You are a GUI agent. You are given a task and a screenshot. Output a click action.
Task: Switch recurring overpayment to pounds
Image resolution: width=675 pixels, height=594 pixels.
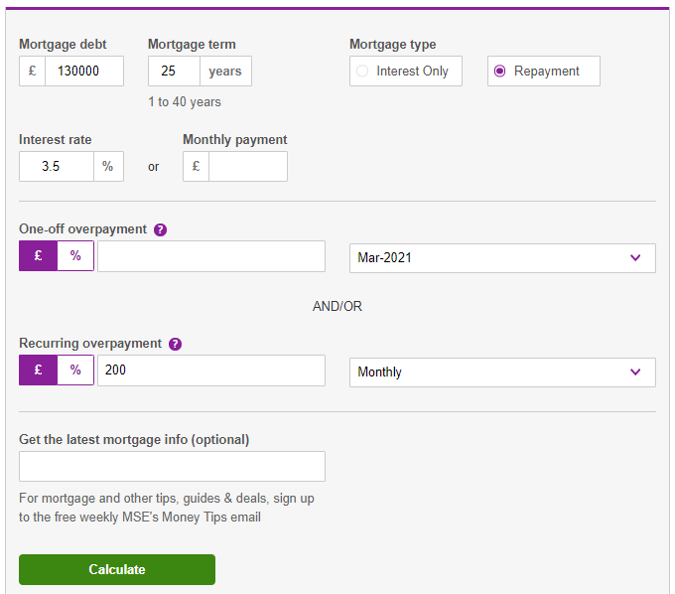[38, 371]
